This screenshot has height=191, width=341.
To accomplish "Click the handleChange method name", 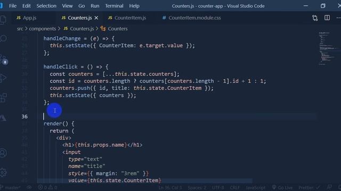I will 62,39.
